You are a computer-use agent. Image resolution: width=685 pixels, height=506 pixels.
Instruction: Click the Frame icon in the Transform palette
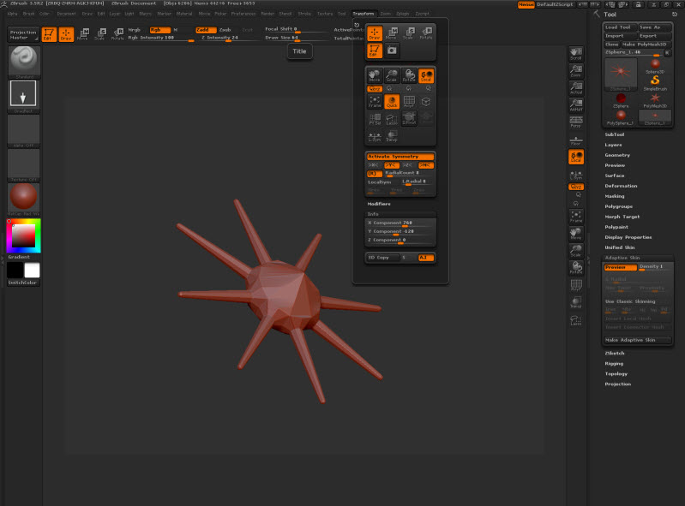click(x=375, y=102)
